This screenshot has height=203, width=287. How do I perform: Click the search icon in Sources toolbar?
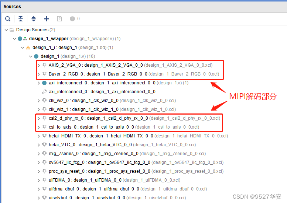pyautogui.click(x=8, y=19)
